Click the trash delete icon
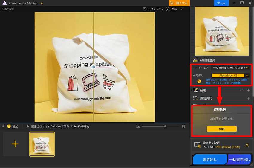This screenshot has height=168, width=254. coord(183,126)
